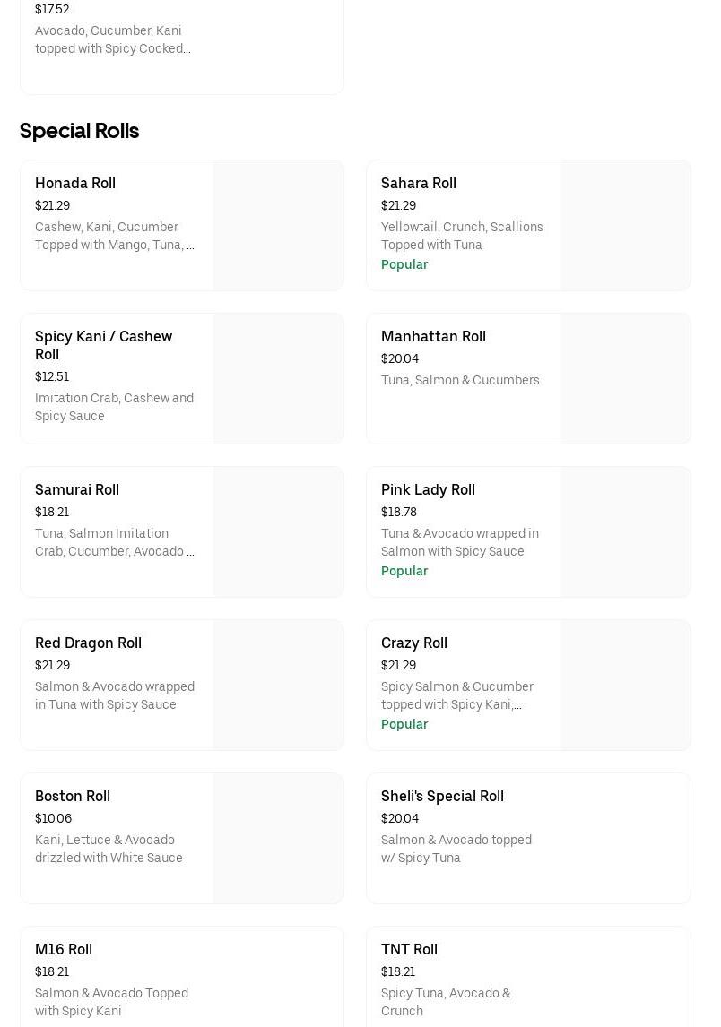Open the Red Dragon Roll title

click(x=88, y=643)
